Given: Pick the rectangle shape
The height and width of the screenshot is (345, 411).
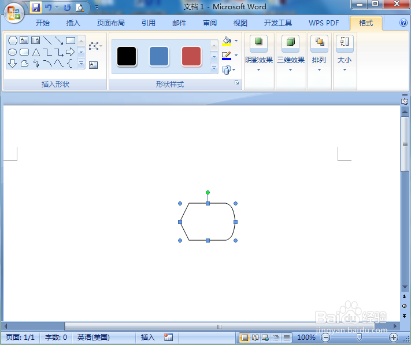Looking at the screenshot, I should coord(71,40).
